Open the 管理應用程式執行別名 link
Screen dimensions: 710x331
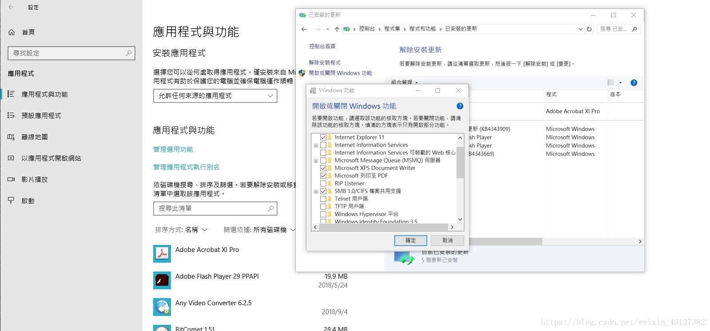(x=186, y=167)
